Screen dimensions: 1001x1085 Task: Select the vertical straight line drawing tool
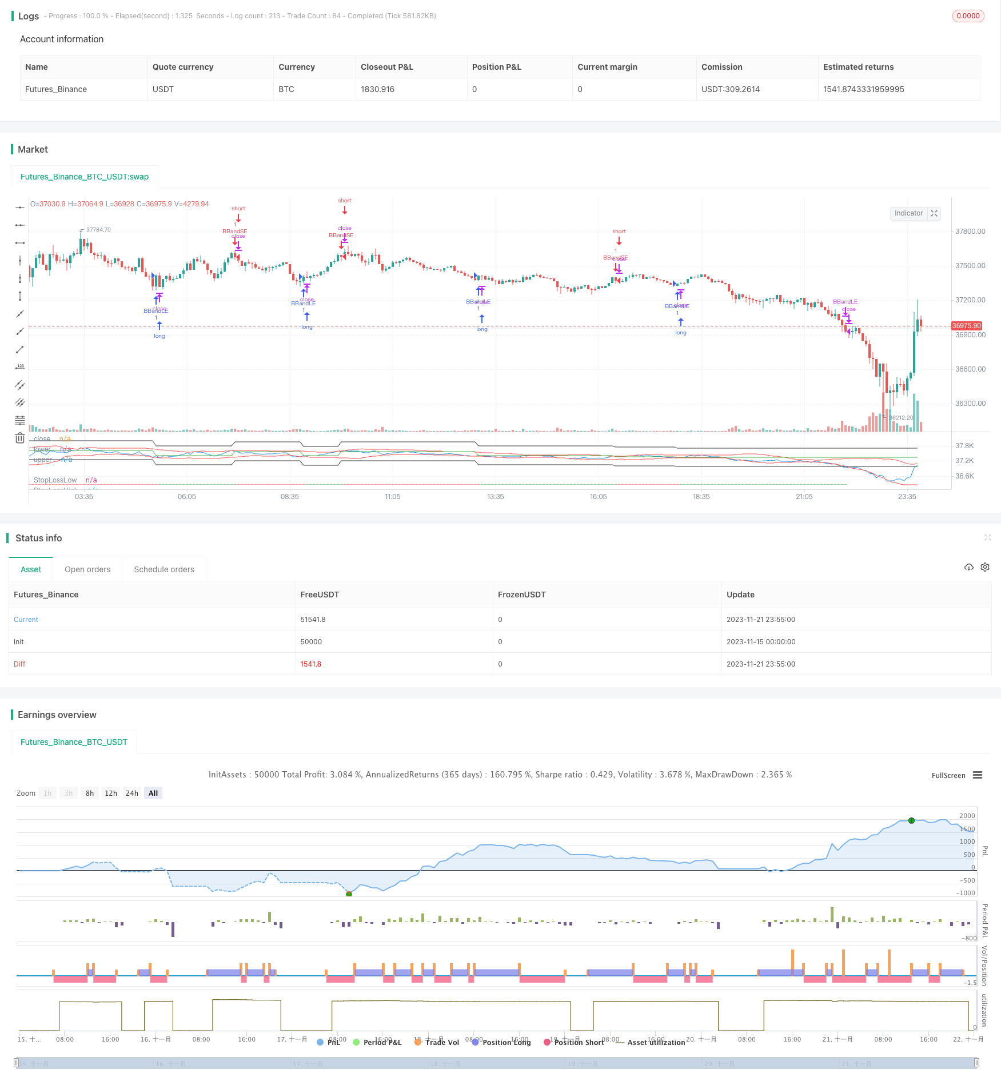[20, 261]
